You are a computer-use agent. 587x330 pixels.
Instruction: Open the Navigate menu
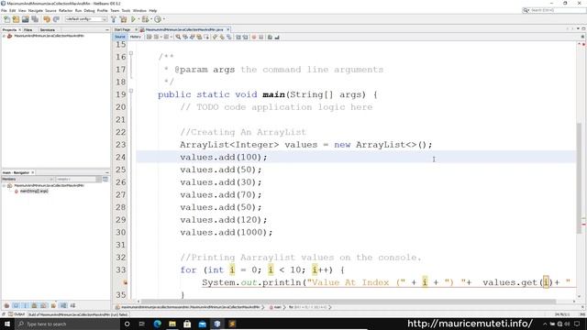pyautogui.click(x=36, y=10)
